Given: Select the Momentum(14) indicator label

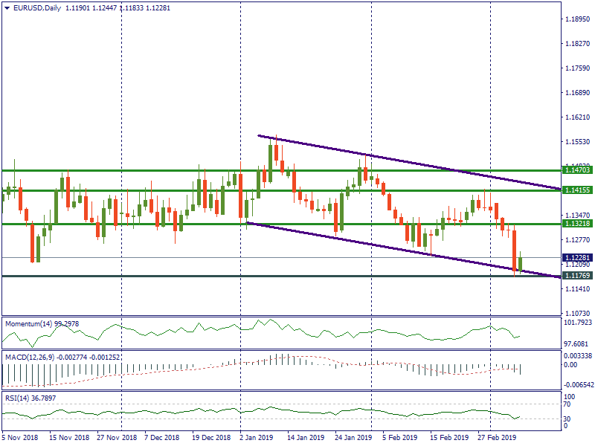Looking at the screenshot, I should (x=45, y=324).
